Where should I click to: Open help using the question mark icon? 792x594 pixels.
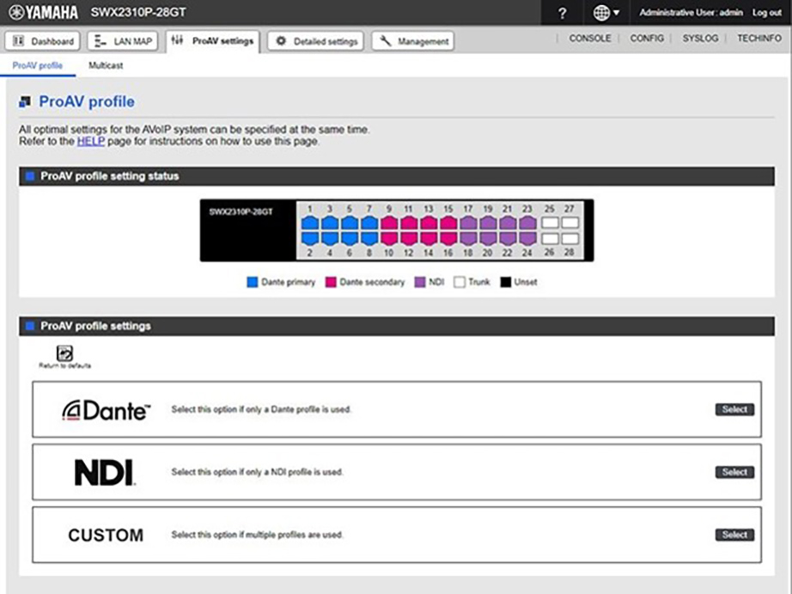point(561,13)
